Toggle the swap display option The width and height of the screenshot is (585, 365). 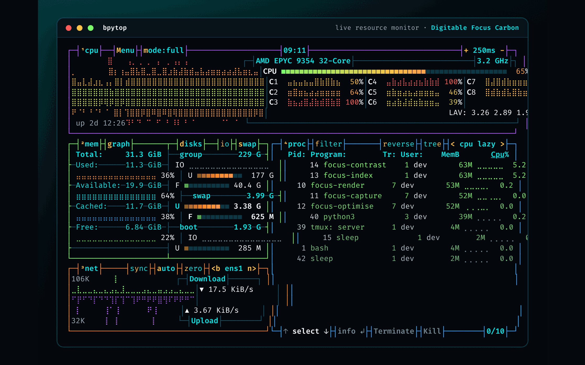pyautogui.click(x=247, y=144)
